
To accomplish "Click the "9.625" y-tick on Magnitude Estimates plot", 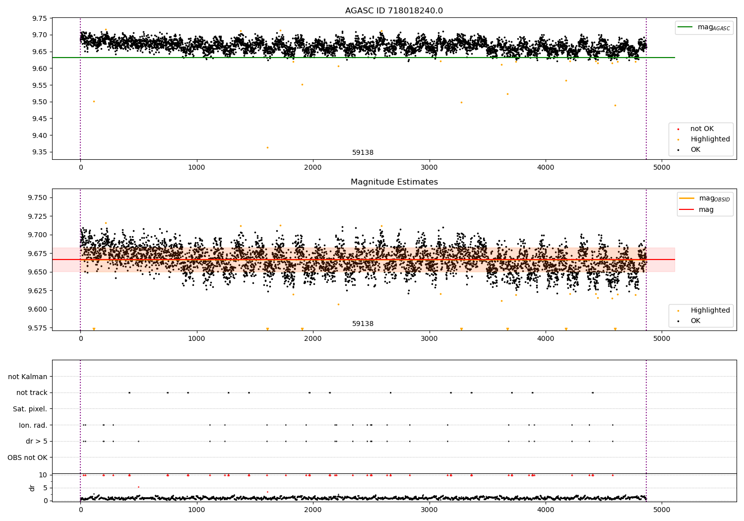I will (38, 291).
